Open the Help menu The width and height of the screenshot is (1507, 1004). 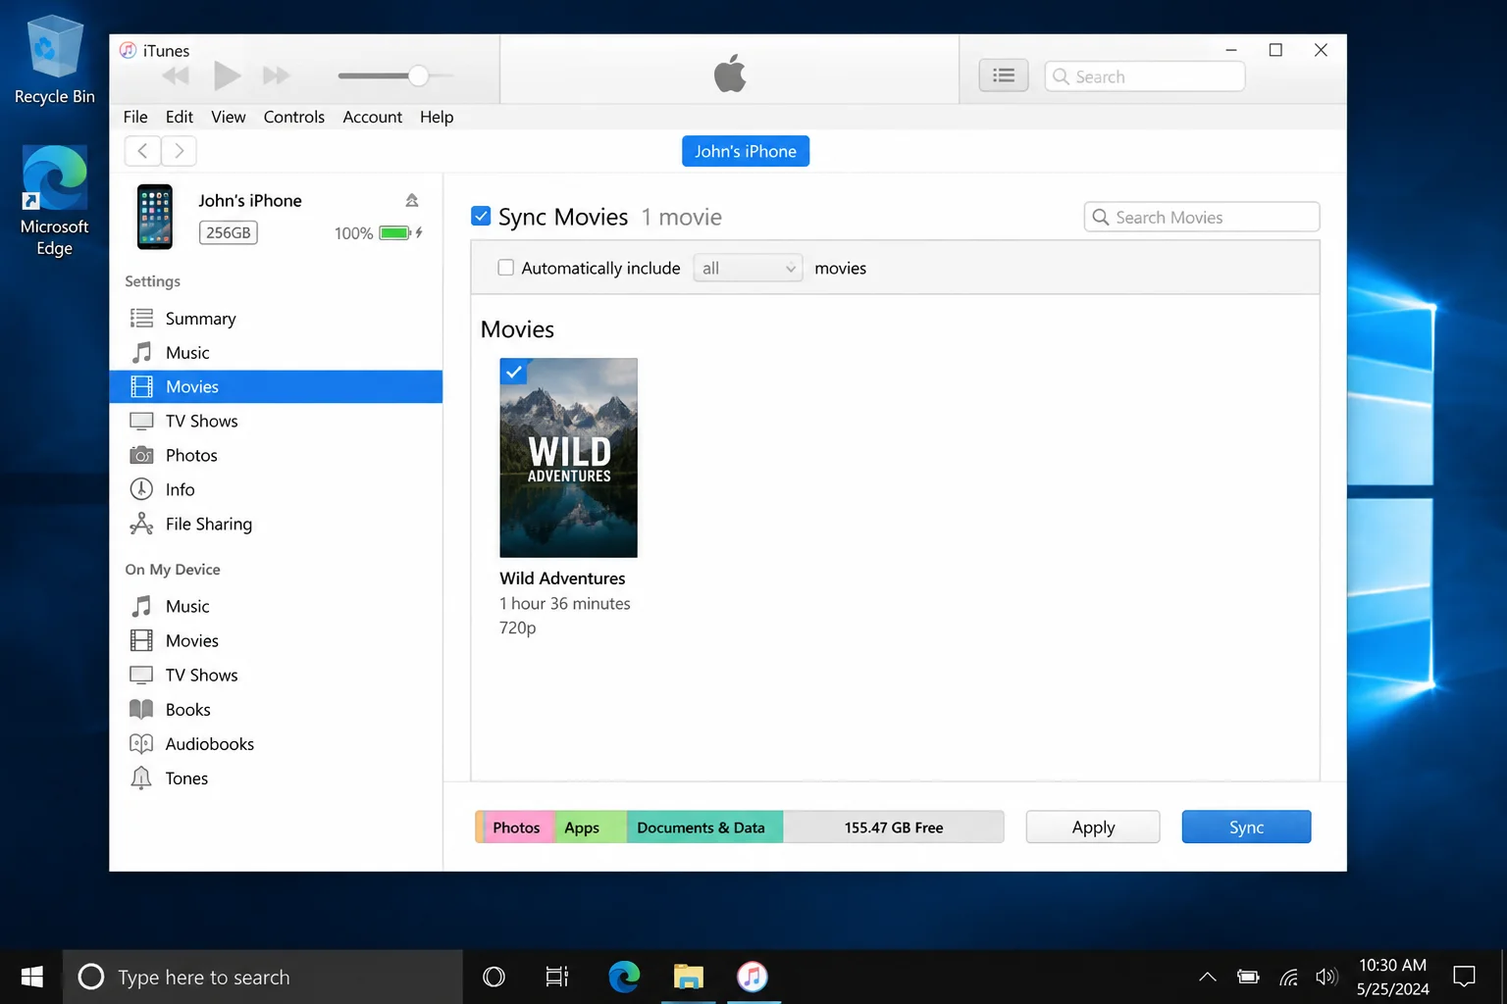pyautogui.click(x=437, y=117)
